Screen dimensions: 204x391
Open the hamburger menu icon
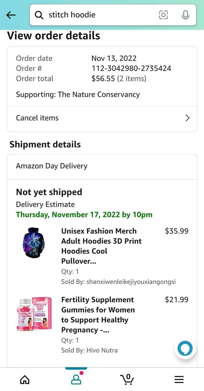[x=179, y=379]
